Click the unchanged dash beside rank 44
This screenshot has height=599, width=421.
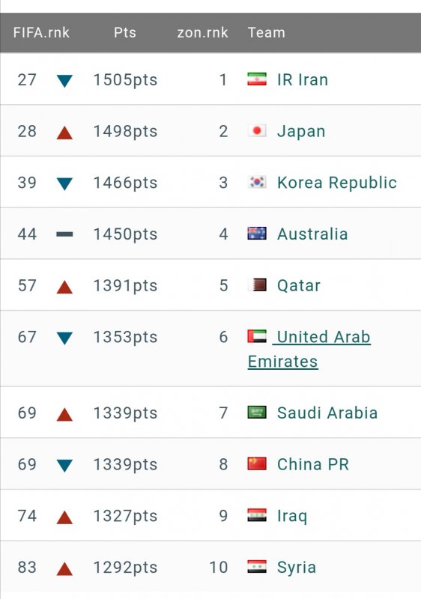pos(64,234)
